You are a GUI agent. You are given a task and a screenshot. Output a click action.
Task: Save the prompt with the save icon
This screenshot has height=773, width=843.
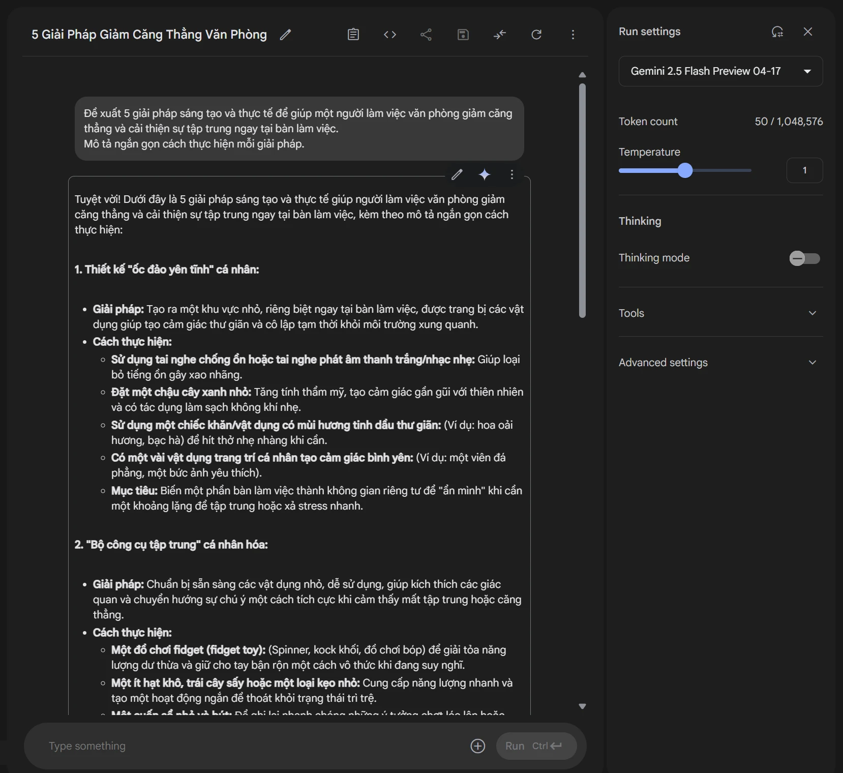tap(463, 35)
